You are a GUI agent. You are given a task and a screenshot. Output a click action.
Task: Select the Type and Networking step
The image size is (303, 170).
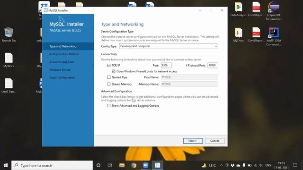click(x=68, y=46)
